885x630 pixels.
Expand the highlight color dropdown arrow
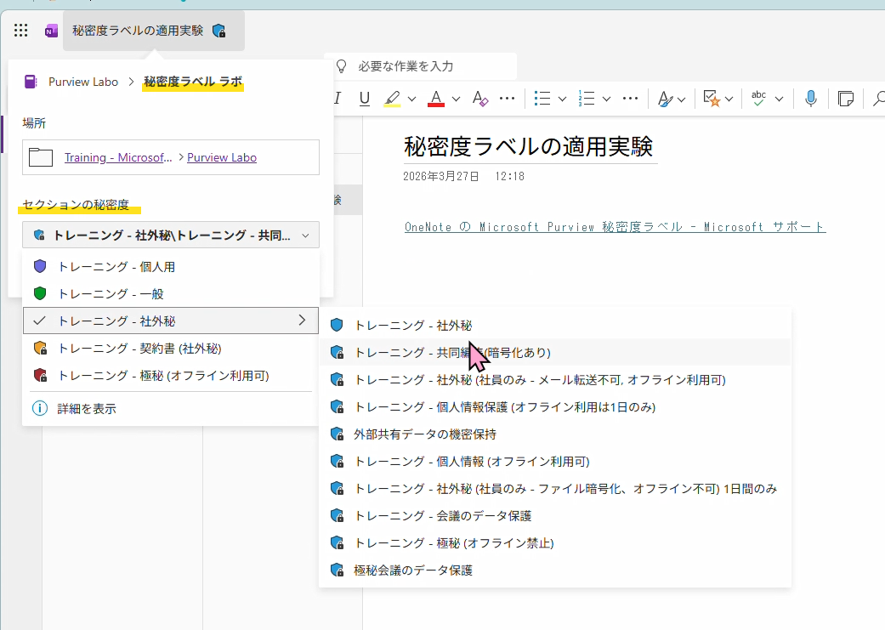point(411,99)
